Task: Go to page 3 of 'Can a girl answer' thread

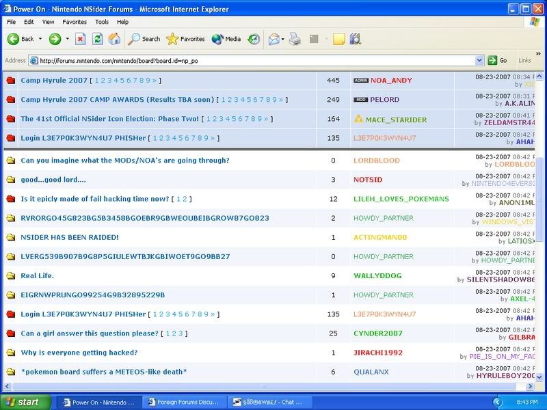Action: coord(181,333)
